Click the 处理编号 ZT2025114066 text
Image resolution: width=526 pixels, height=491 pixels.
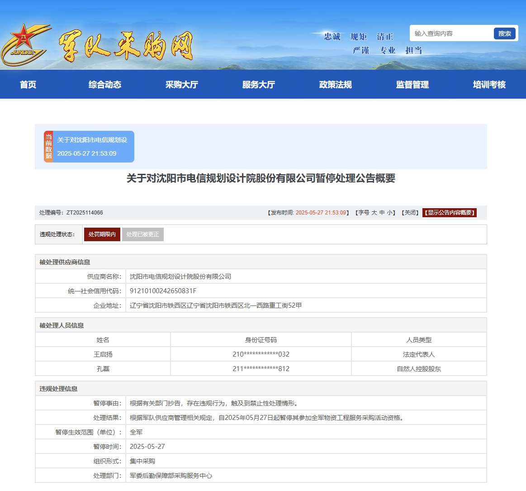point(71,212)
